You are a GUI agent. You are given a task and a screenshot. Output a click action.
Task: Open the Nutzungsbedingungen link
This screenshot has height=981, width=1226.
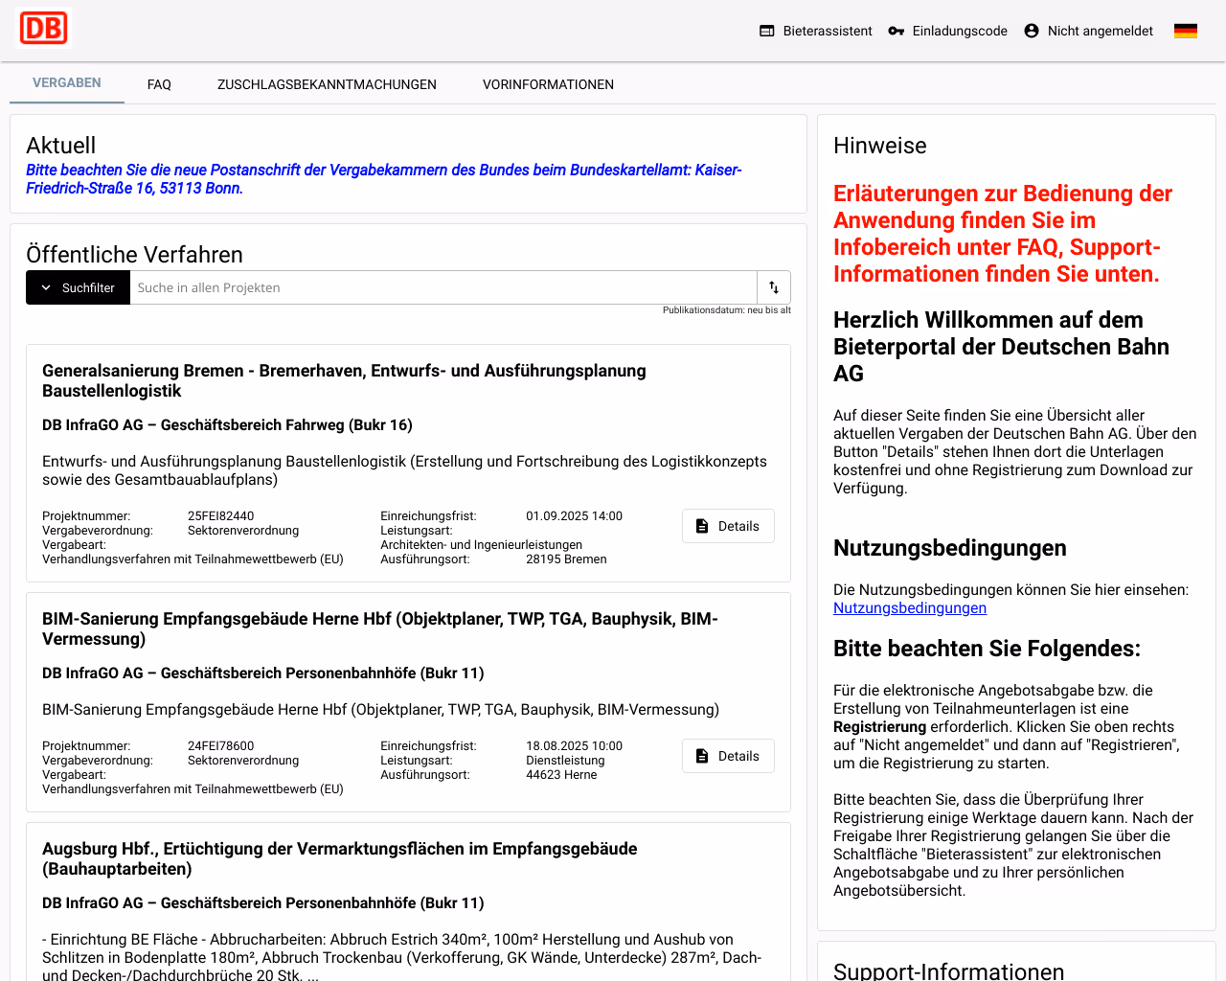909,607
